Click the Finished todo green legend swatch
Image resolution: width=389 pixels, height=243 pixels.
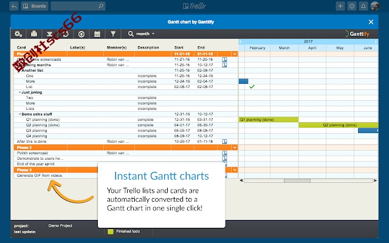pyautogui.click(x=111, y=231)
